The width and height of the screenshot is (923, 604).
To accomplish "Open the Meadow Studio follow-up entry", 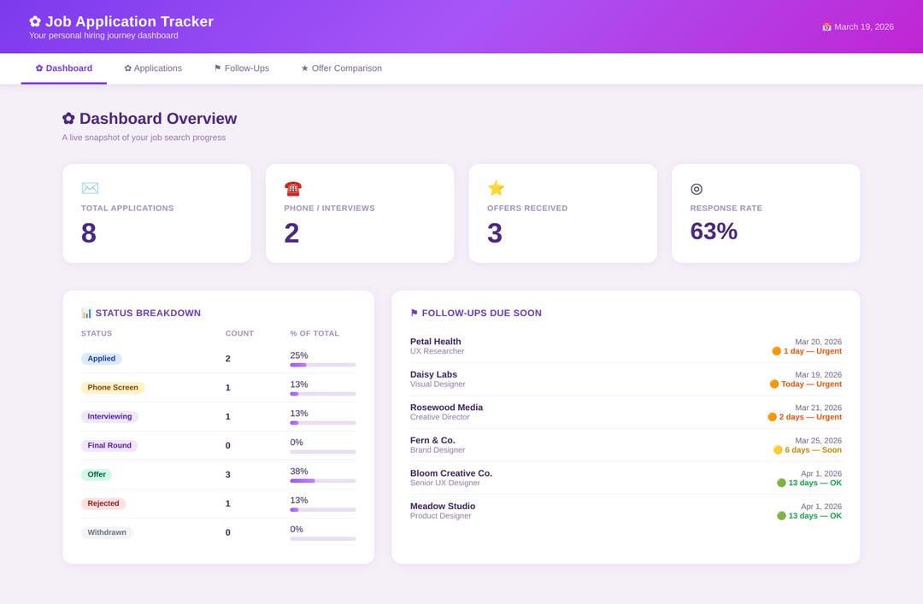I will click(x=626, y=511).
